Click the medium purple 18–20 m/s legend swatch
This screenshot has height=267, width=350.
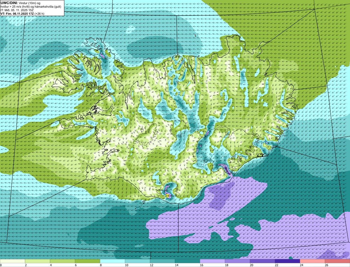[238, 261]
